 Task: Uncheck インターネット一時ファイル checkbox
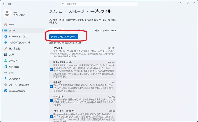pyautogui.click(x=51, y=117)
